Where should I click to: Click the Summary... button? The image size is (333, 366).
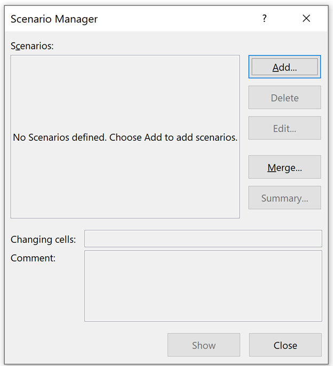click(x=284, y=198)
